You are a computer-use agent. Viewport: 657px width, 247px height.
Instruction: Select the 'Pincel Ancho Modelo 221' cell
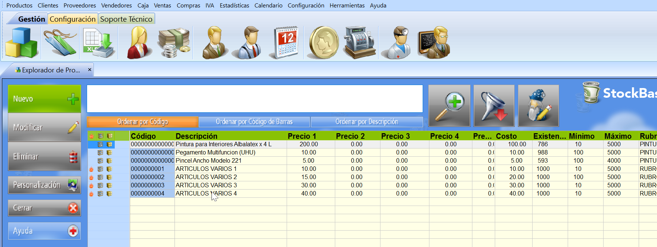pyautogui.click(x=231, y=161)
